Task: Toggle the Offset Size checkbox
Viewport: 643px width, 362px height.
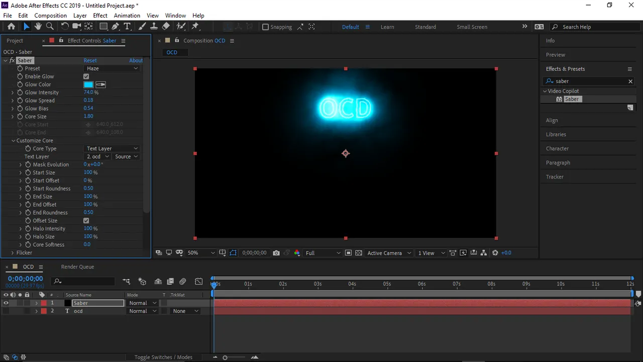Action: point(86,221)
